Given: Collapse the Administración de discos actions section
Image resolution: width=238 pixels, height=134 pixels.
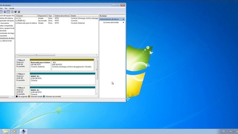Looking at the screenshot, I should click(123, 19).
